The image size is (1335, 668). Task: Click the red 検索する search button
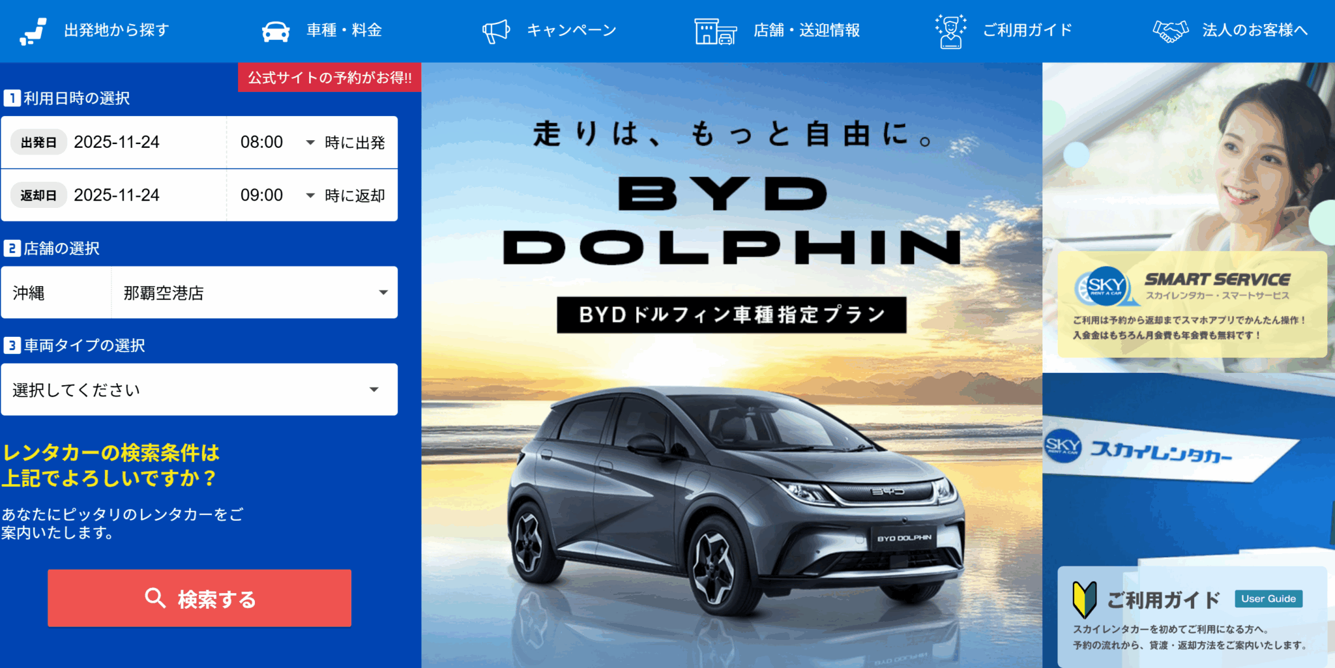coord(199,598)
